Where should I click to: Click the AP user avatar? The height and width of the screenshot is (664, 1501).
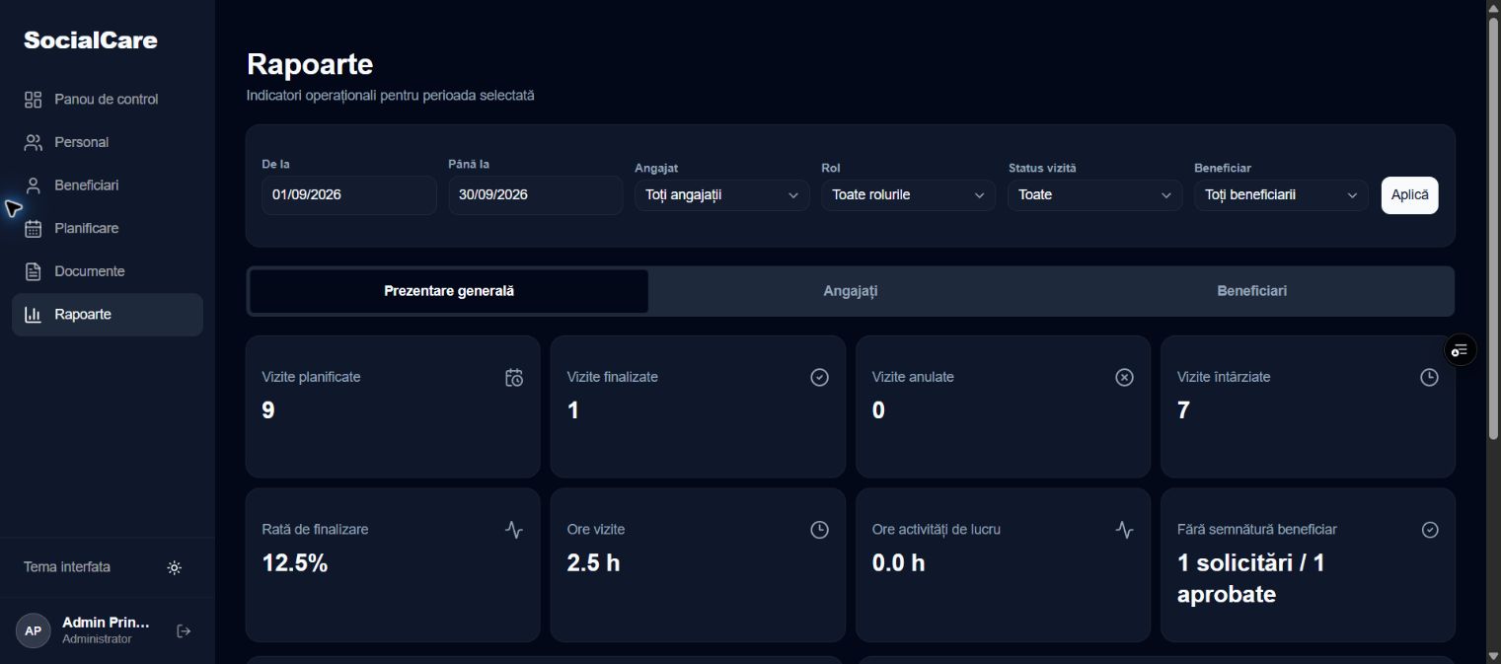tap(34, 630)
